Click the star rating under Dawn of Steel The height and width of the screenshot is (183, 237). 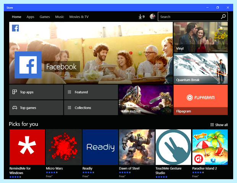click(125, 172)
